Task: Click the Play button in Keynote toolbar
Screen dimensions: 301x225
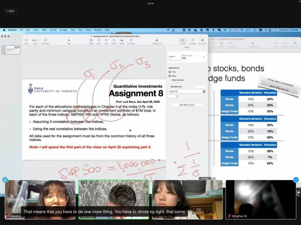Action: point(69,41)
